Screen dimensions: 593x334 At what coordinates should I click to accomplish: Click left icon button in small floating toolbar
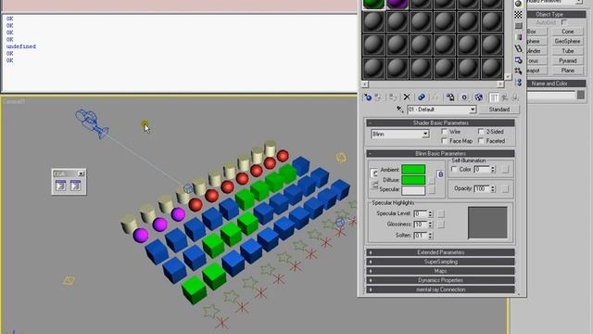[x=60, y=186]
